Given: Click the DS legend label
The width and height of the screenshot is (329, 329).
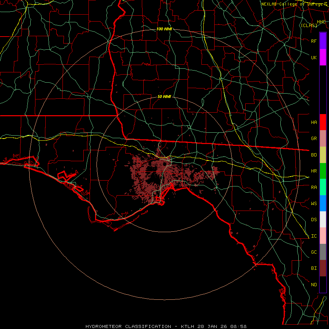Looking at the screenshot, I should pos(314,220).
